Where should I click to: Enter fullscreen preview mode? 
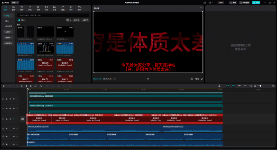202,79
